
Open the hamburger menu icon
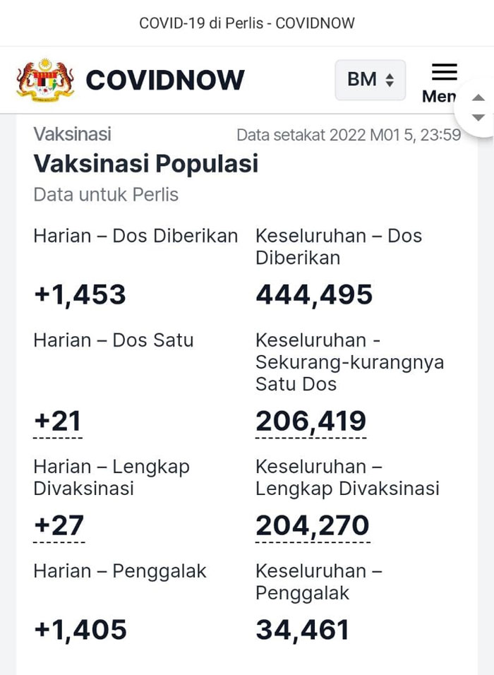(x=444, y=72)
